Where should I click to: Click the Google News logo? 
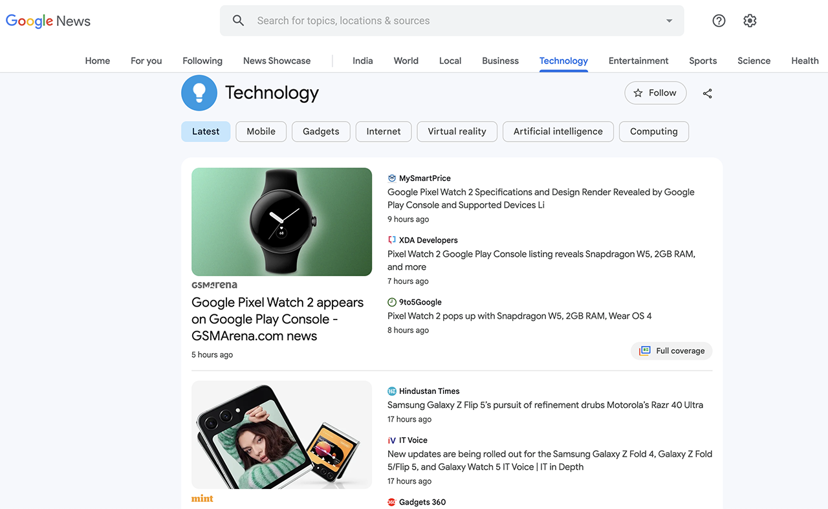pos(48,21)
